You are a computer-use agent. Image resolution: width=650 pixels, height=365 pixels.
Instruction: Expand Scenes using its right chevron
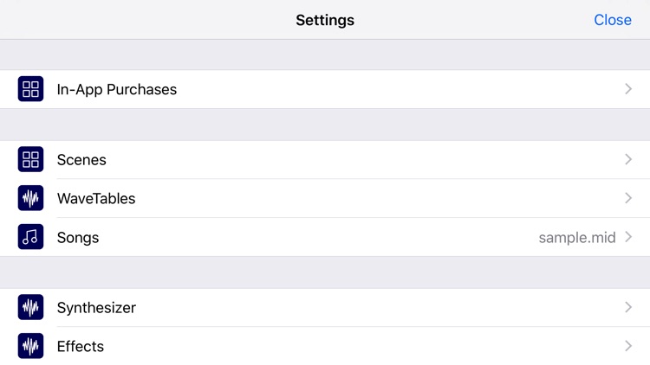(x=628, y=159)
